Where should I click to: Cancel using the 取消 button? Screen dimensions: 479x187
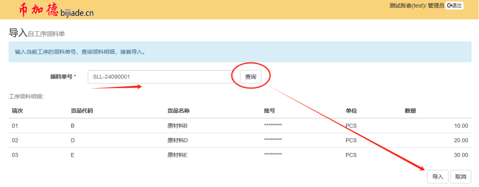coord(460,177)
